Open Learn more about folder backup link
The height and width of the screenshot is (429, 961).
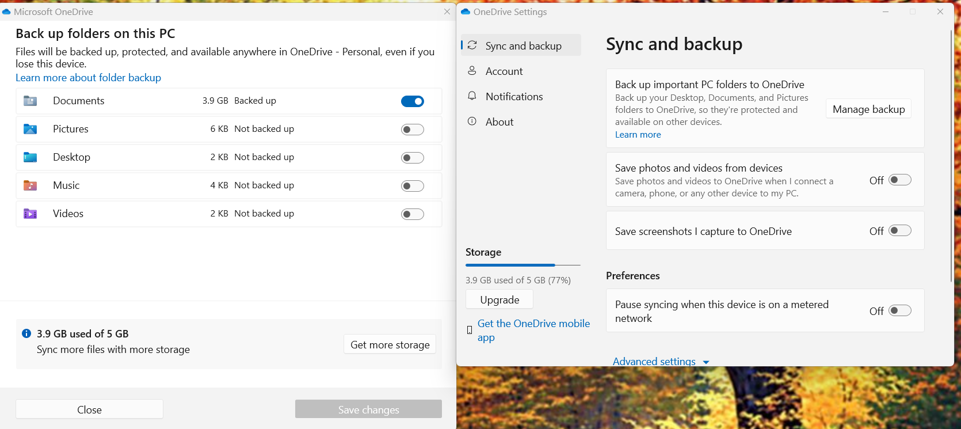pyautogui.click(x=88, y=78)
